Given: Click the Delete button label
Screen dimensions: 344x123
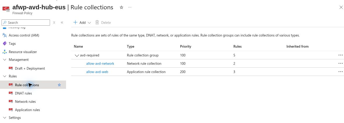Looking at the screenshot, I should (106, 23).
